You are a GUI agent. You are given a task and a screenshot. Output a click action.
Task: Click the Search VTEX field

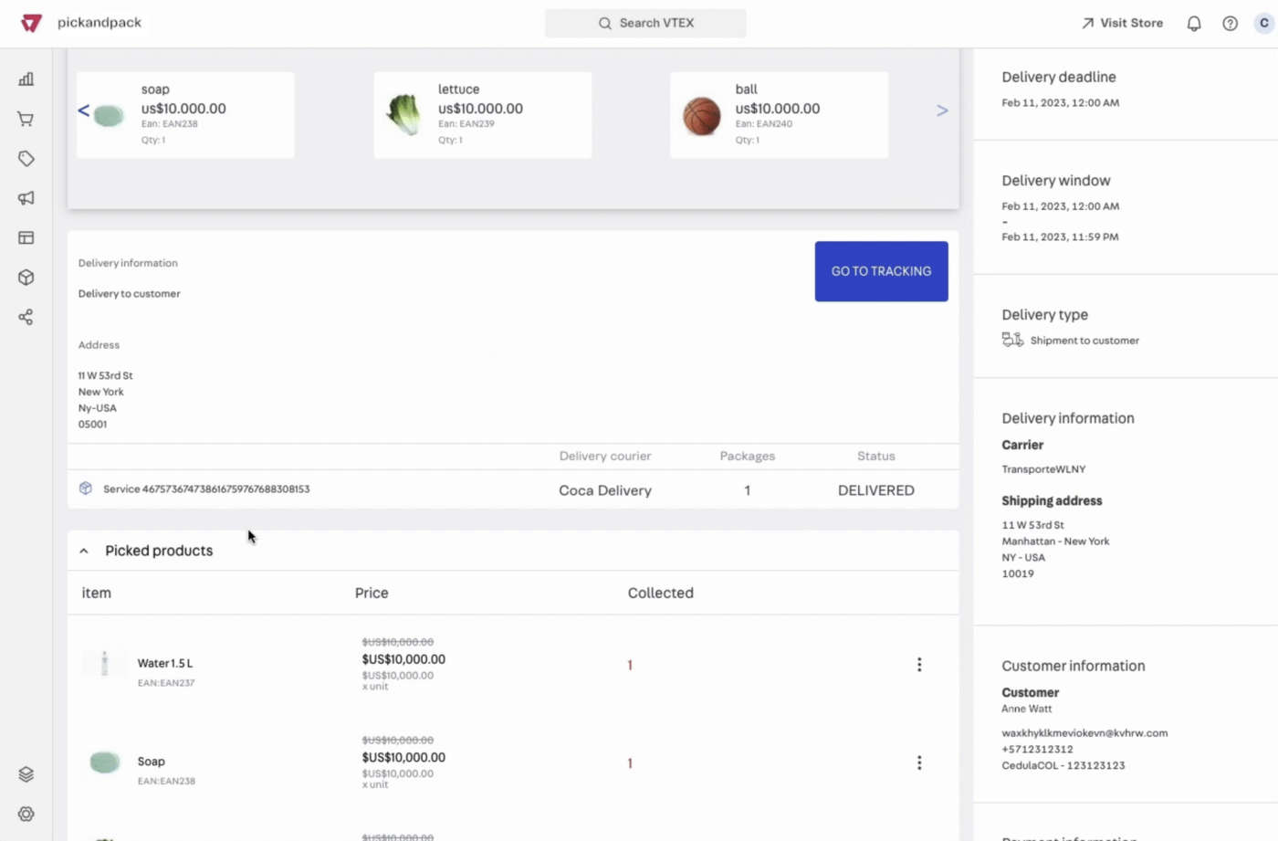tap(645, 23)
